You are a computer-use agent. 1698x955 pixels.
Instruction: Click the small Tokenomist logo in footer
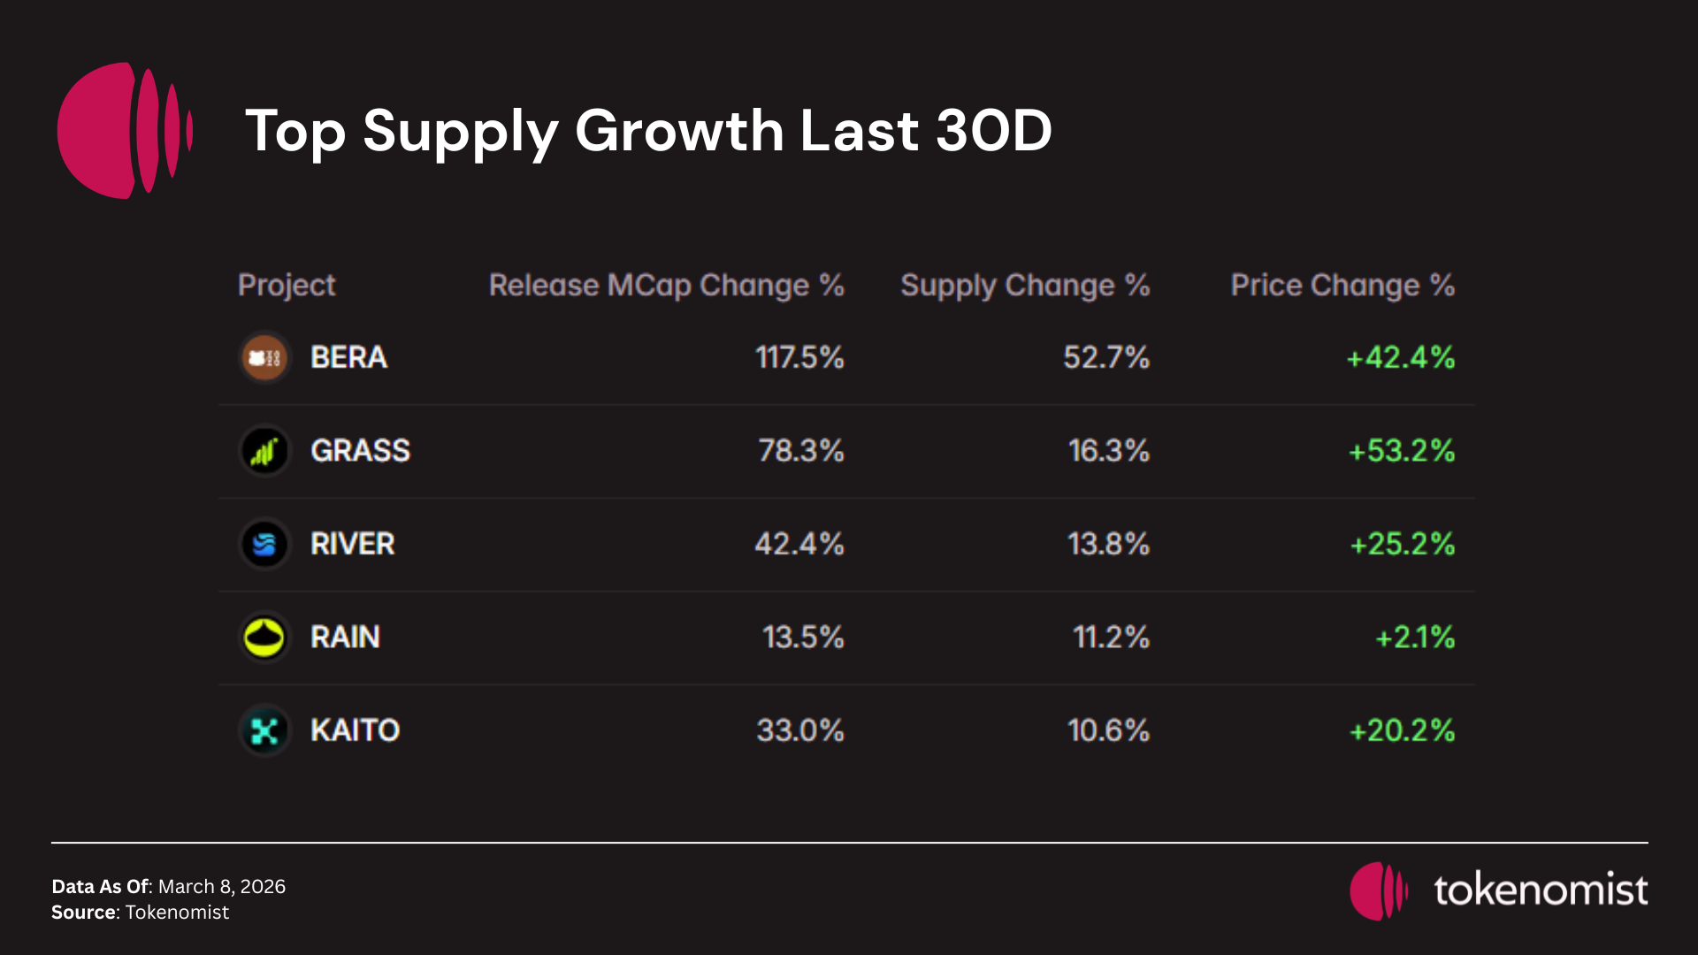(x=1378, y=890)
